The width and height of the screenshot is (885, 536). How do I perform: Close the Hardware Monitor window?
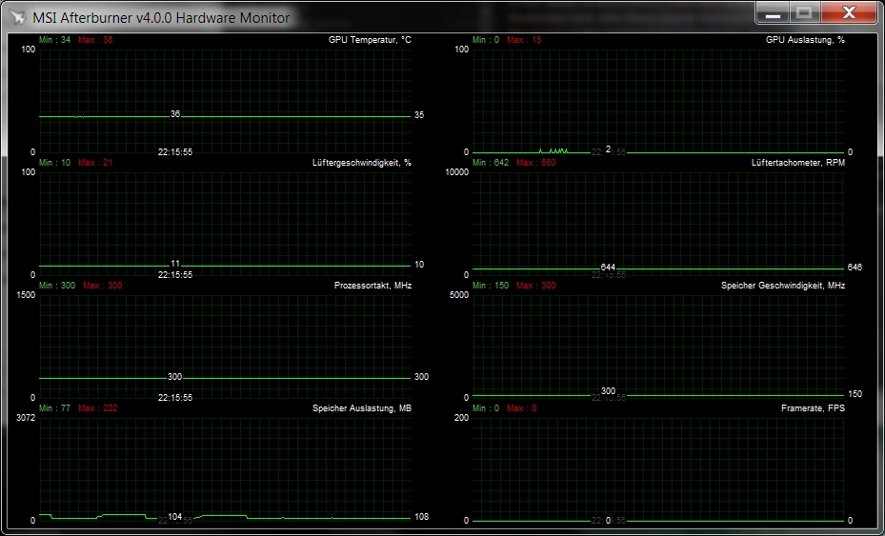[848, 13]
